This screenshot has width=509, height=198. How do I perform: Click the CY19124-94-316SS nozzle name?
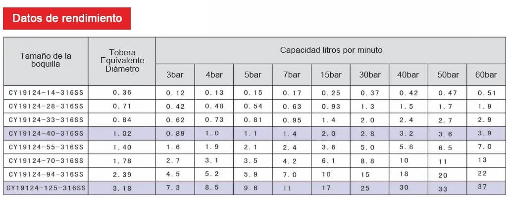46,174
